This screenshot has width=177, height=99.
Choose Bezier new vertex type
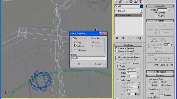pos(159,82)
